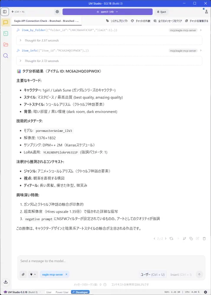Screen dimensions: 211x295
Task: Open model settings gear beside the model selector
Action: (x=57, y=12)
